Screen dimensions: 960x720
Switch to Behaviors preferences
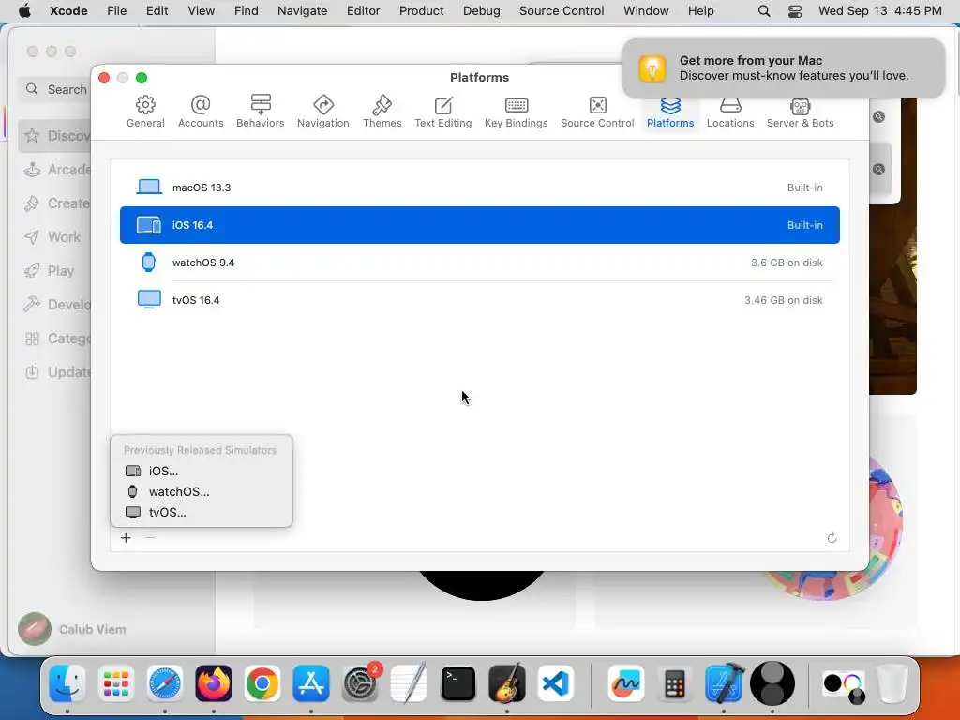261,112
